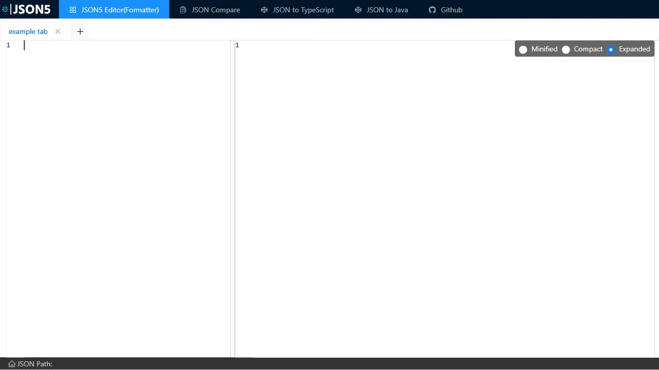Open JSON to Java converter

[x=381, y=9]
